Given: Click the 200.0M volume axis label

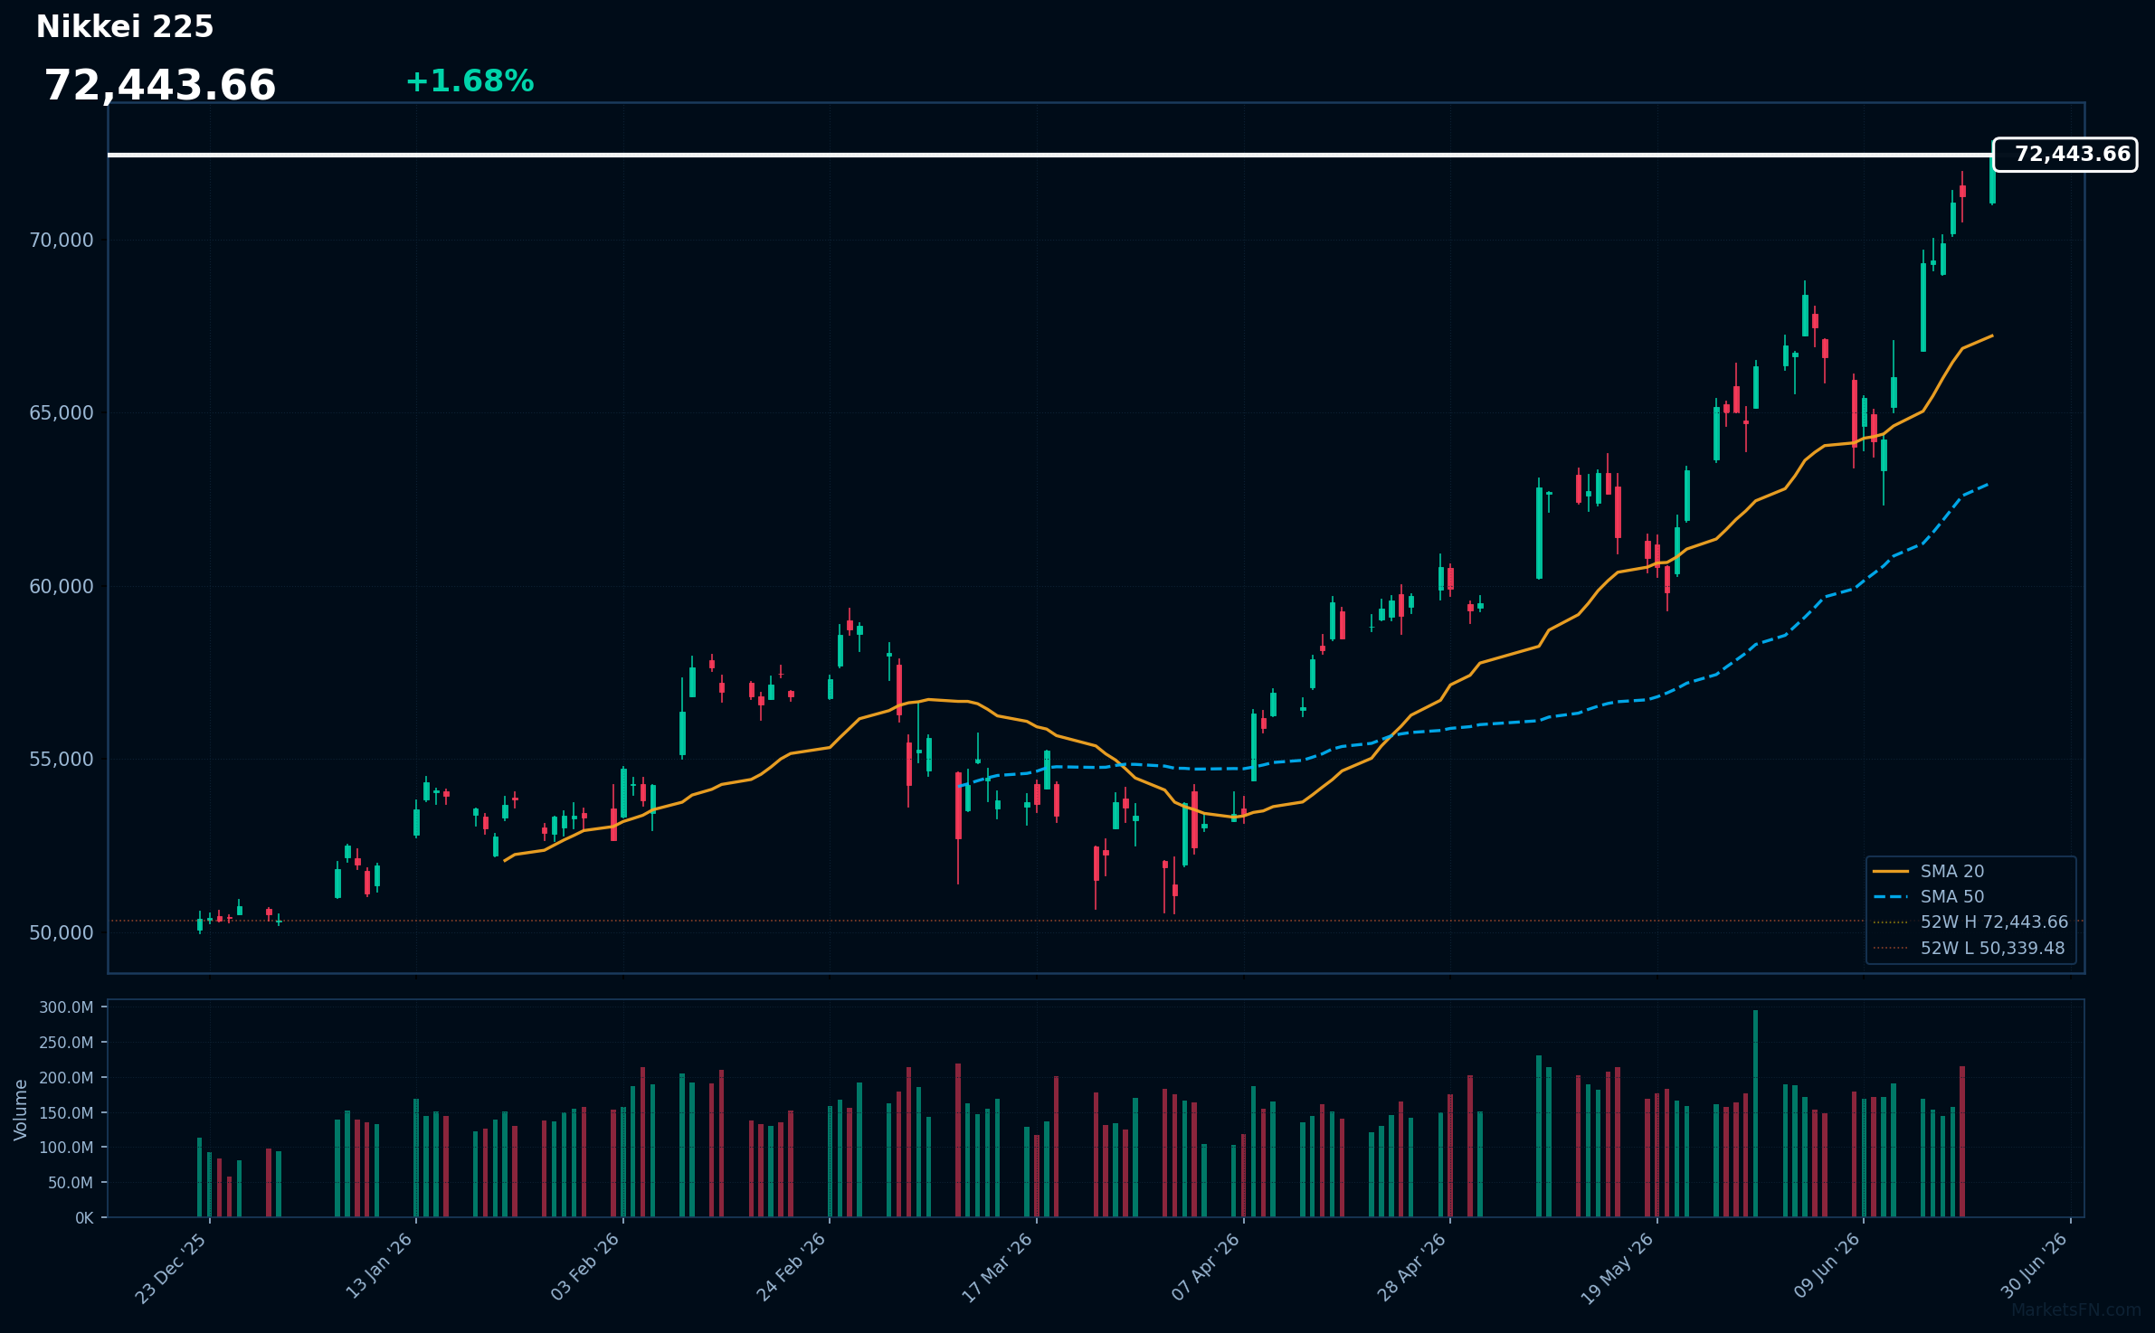Looking at the screenshot, I should [66, 1078].
